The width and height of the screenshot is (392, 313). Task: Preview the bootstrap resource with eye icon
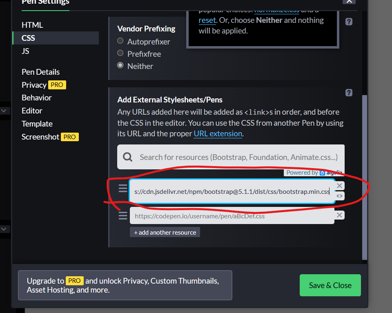point(339,196)
